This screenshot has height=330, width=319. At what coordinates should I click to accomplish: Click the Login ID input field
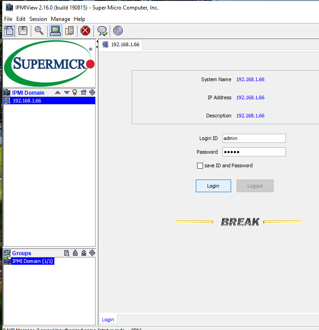click(x=254, y=138)
